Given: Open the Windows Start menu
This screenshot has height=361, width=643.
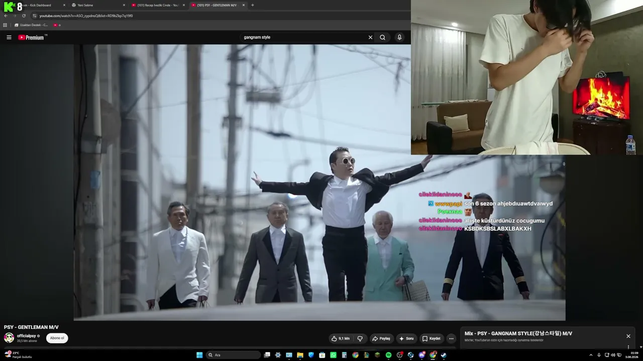Looking at the screenshot, I should [x=199, y=355].
